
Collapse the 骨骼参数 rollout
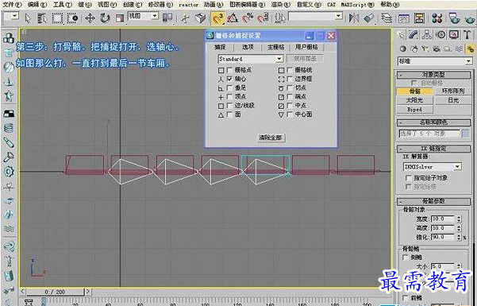(x=433, y=201)
